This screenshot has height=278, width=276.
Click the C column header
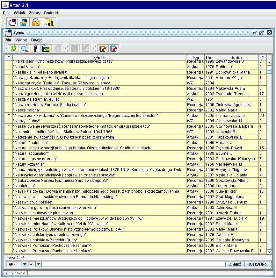263,58
